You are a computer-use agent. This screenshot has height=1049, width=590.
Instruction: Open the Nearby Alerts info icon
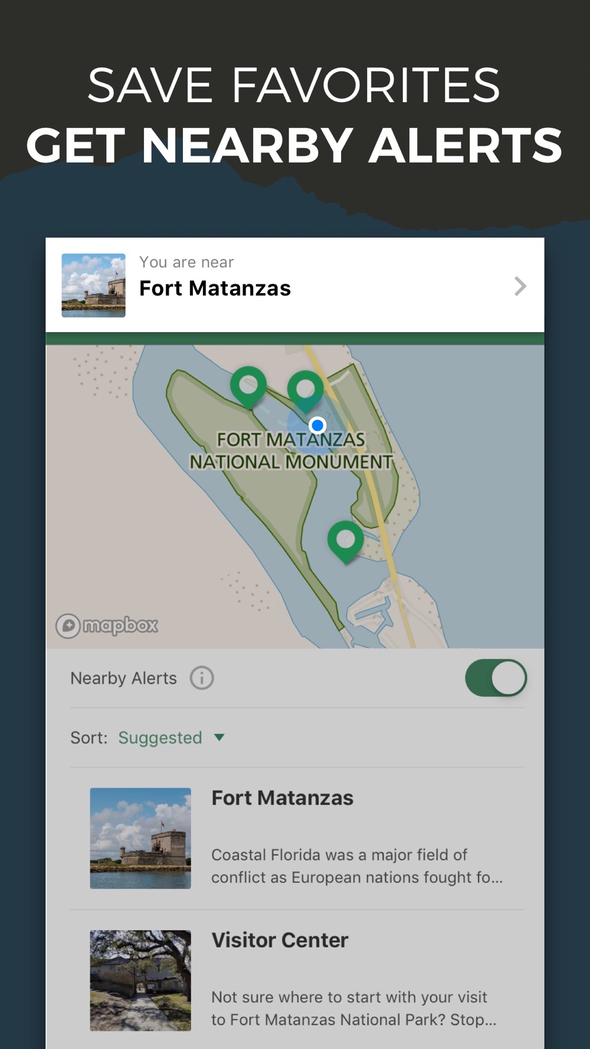[x=202, y=678]
